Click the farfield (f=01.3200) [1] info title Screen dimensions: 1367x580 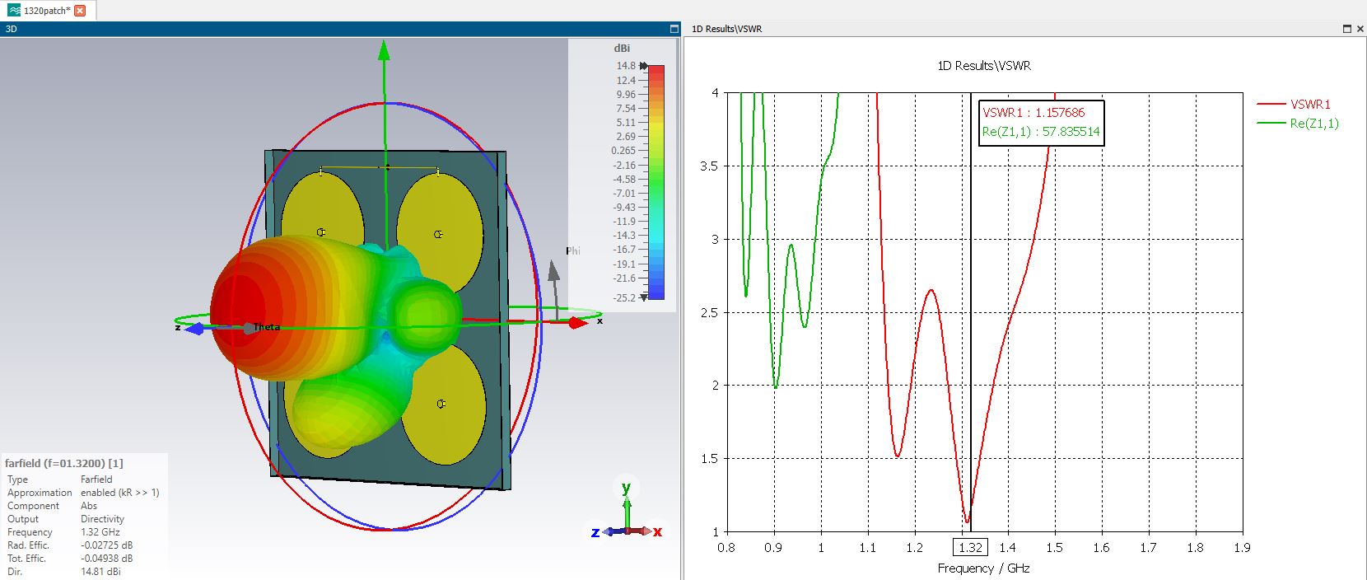click(x=64, y=463)
